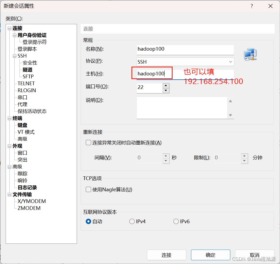
Task: Click the scroll-up arrow in the 说明 description box
Action: point(230,101)
